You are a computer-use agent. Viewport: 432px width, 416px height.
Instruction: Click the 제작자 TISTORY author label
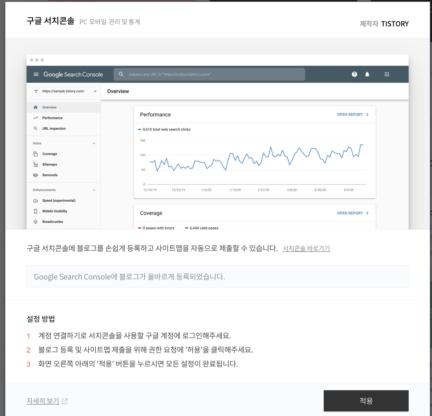(x=384, y=24)
